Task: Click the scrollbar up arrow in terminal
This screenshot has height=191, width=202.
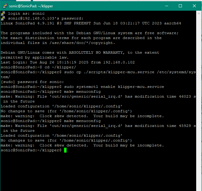Action: (199, 13)
